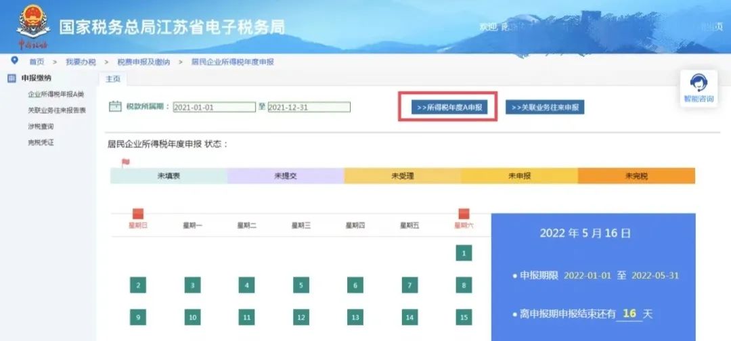Select calendar day 14
Image resolution: width=731 pixels, height=341 pixels.
409,317
